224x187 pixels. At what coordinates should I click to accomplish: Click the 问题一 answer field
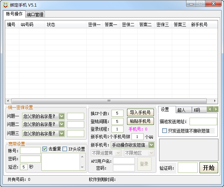(76, 116)
